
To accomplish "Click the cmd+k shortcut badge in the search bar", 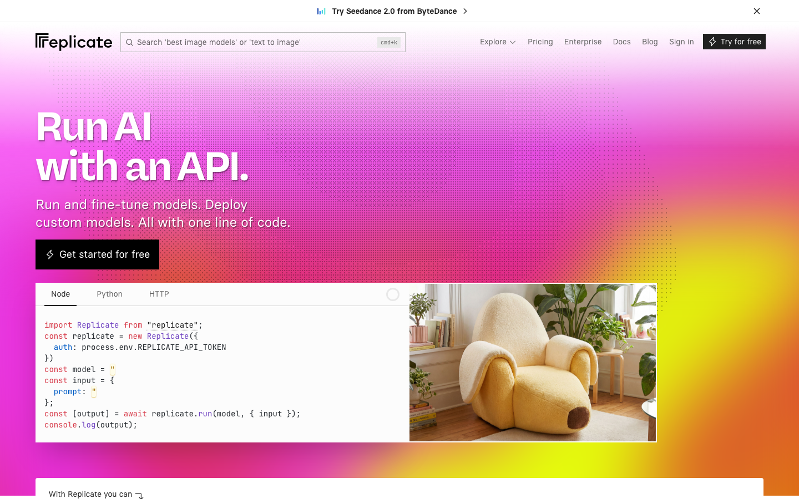I will (389, 42).
